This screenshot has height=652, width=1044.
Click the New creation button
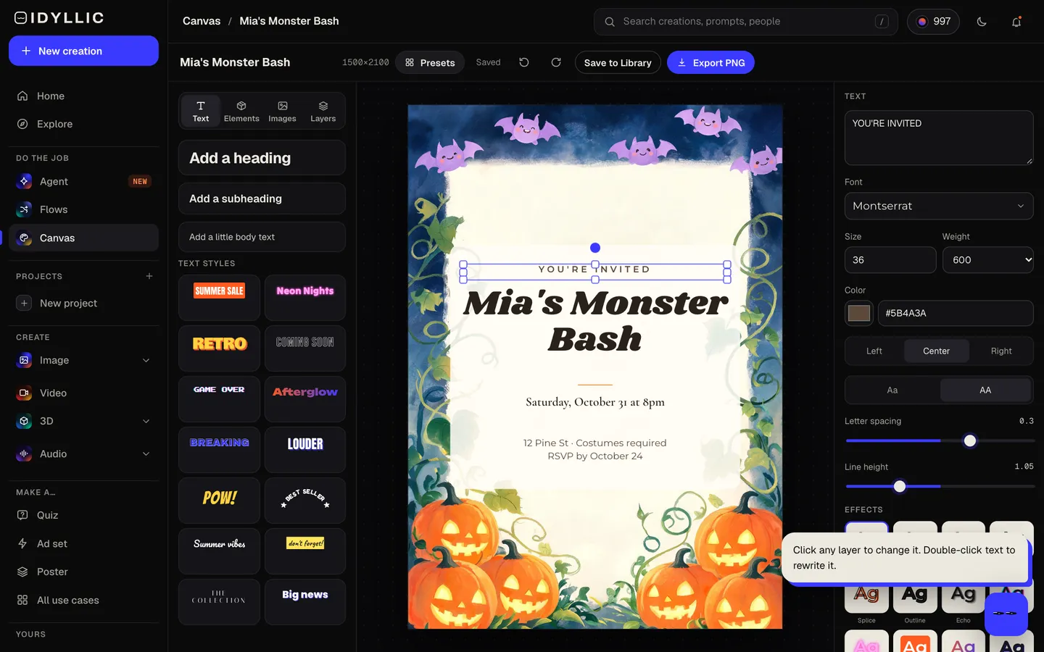point(83,51)
